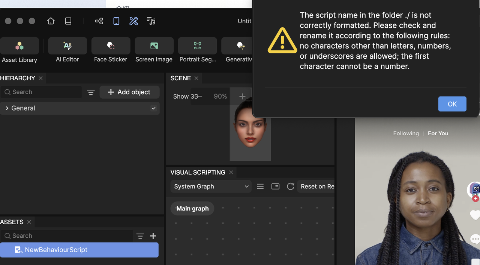Open the visual scripting list menu icon
The image size is (480, 265).
(x=260, y=187)
